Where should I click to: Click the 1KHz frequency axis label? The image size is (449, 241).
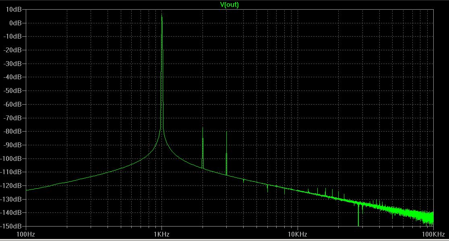click(x=161, y=234)
